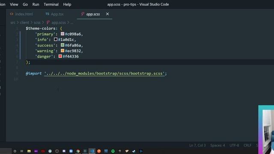Open color picker for primary #c098a6
This screenshot has height=154, width=274.
pyautogui.click(x=63, y=34)
